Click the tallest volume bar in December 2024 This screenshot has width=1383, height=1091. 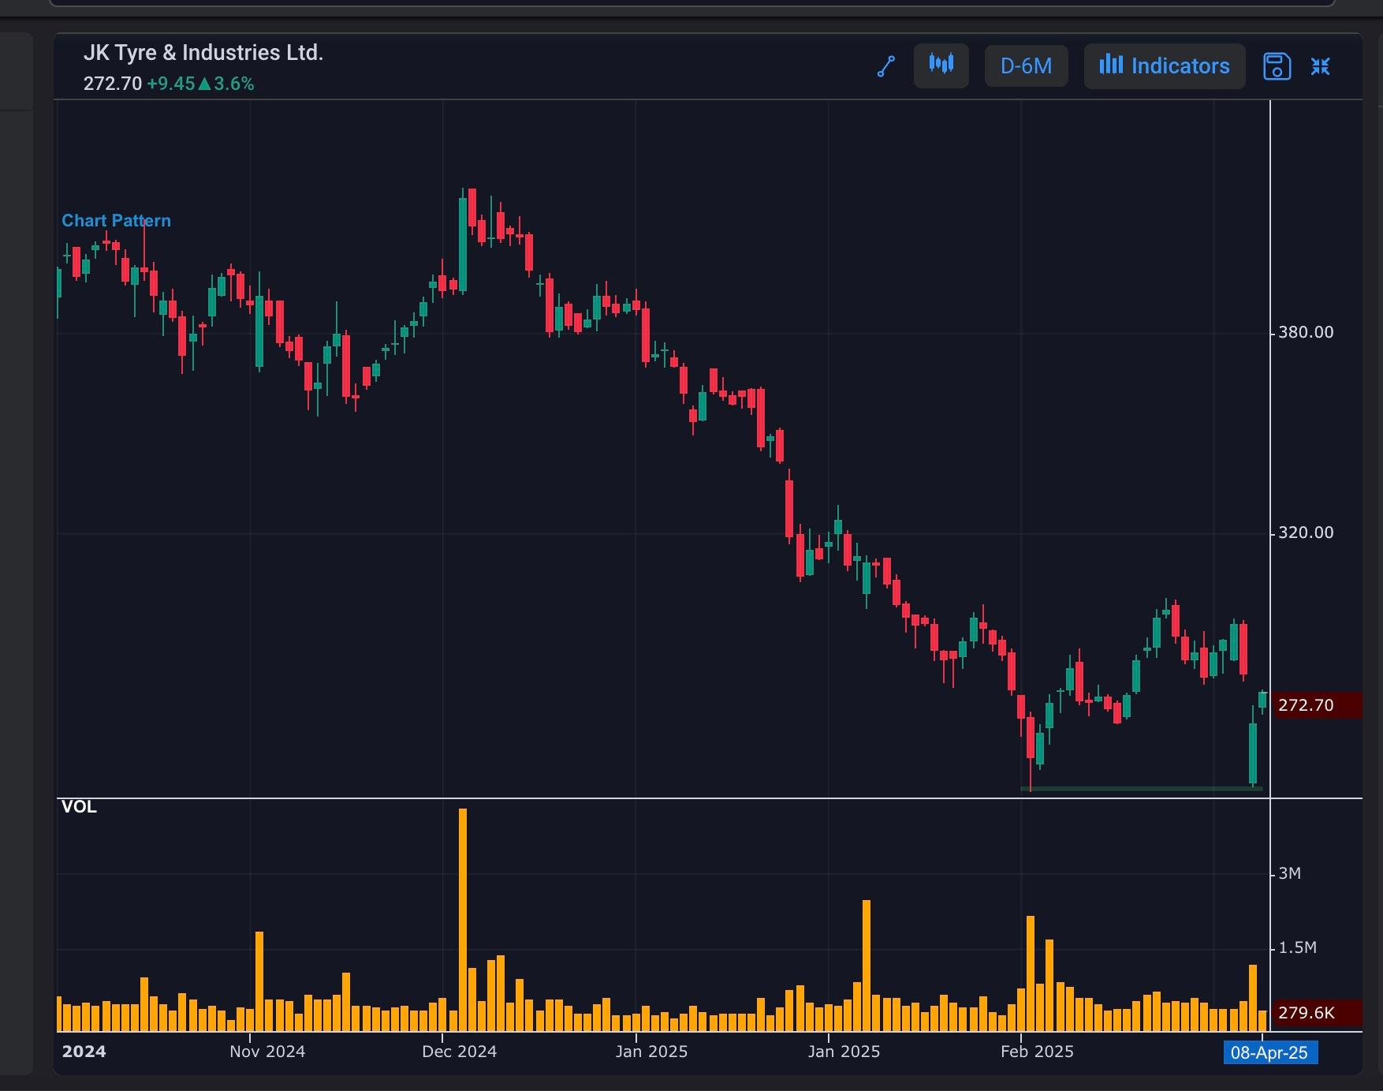pyautogui.click(x=463, y=920)
